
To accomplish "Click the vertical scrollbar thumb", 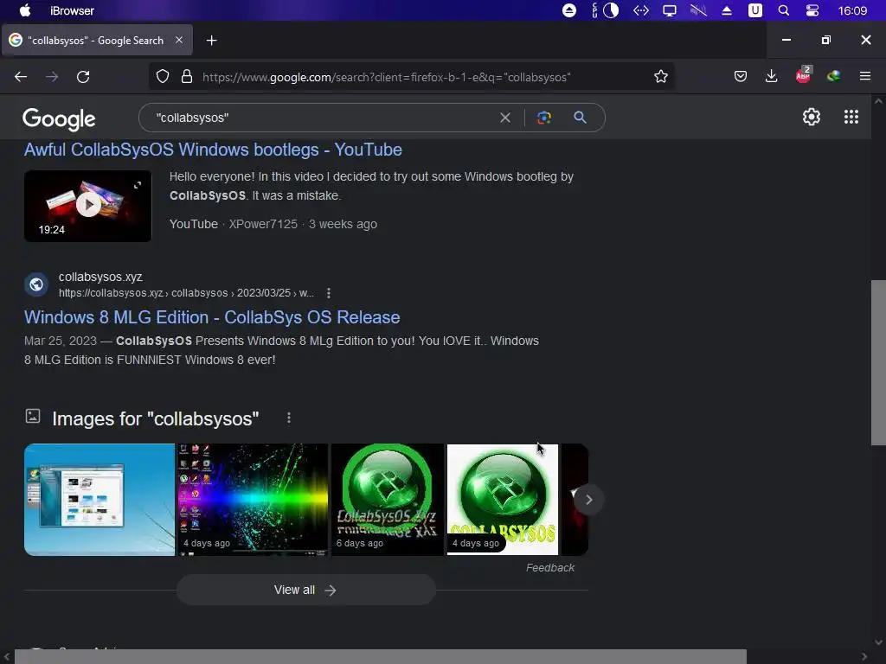I will pyautogui.click(x=878, y=362).
